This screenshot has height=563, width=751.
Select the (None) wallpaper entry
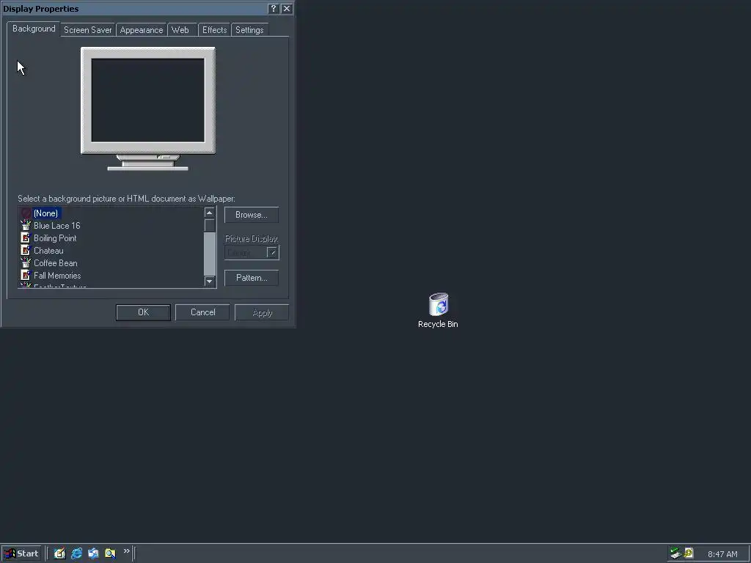click(46, 213)
